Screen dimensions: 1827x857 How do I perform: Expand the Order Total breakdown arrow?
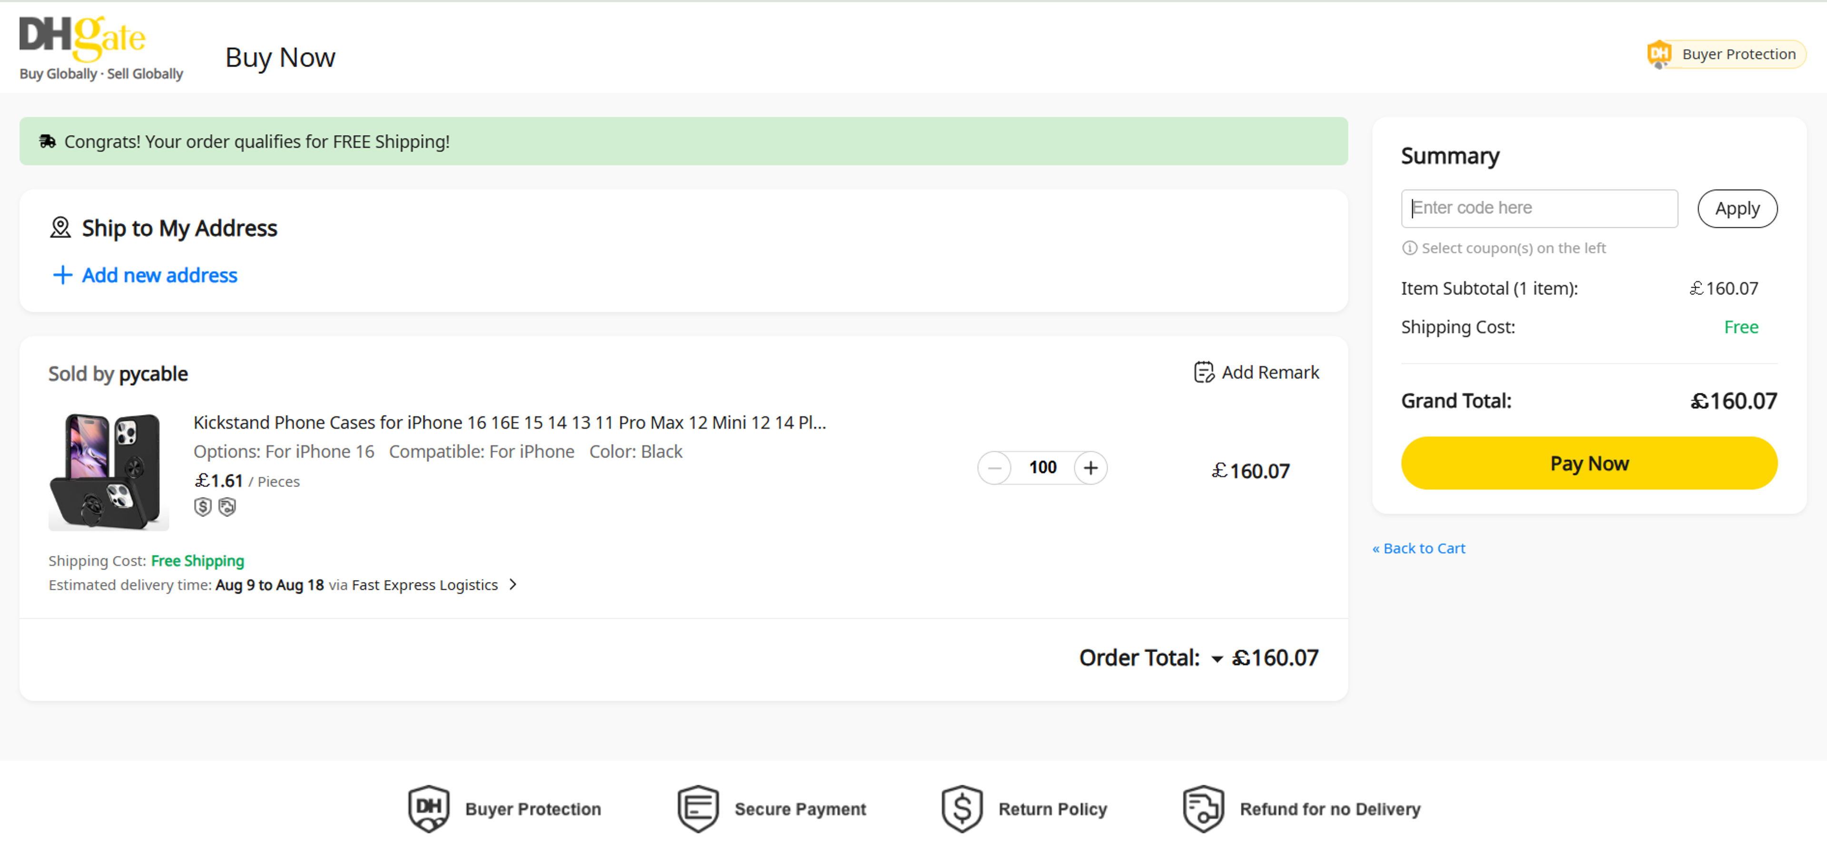tap(1217, 659)
